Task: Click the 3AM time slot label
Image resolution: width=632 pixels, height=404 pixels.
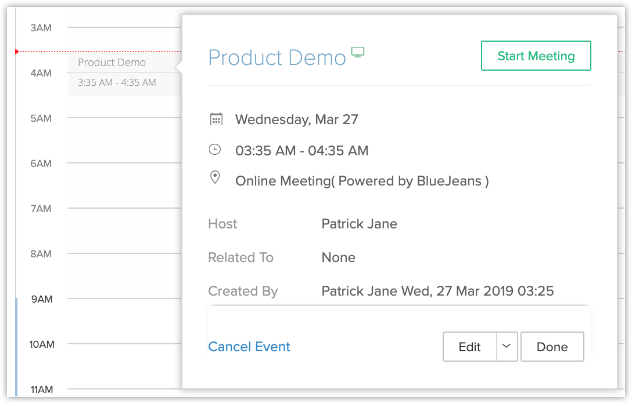Action: point(41,28)
